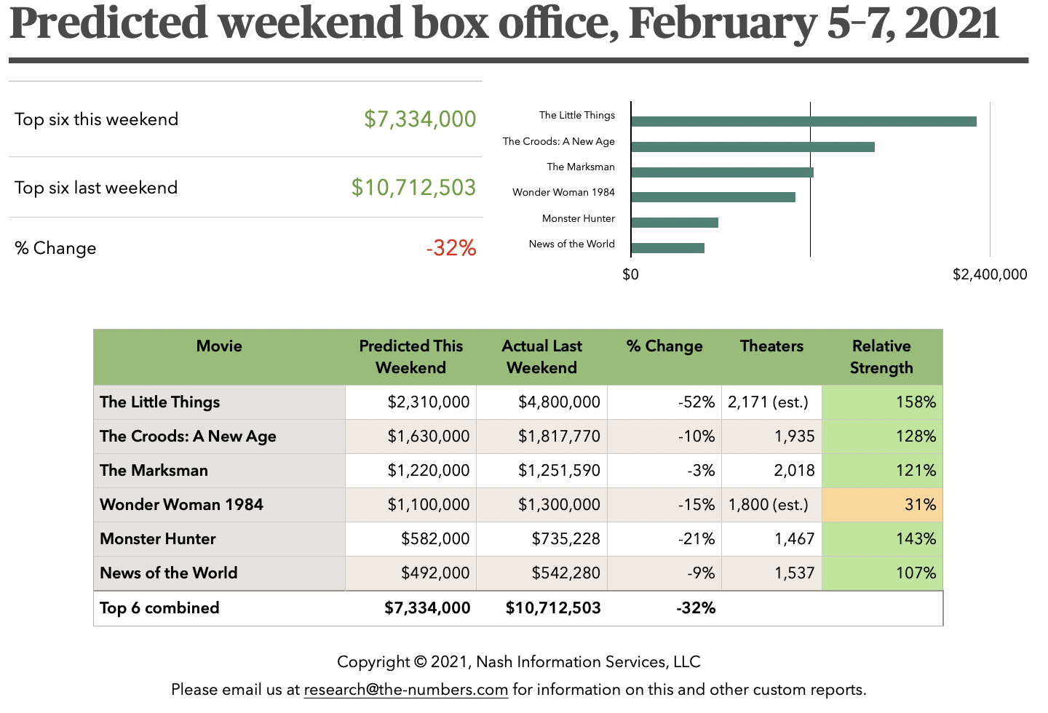Click The Marksman bar in chart
Screen dimensions: 1048x713
coord(722,172)
